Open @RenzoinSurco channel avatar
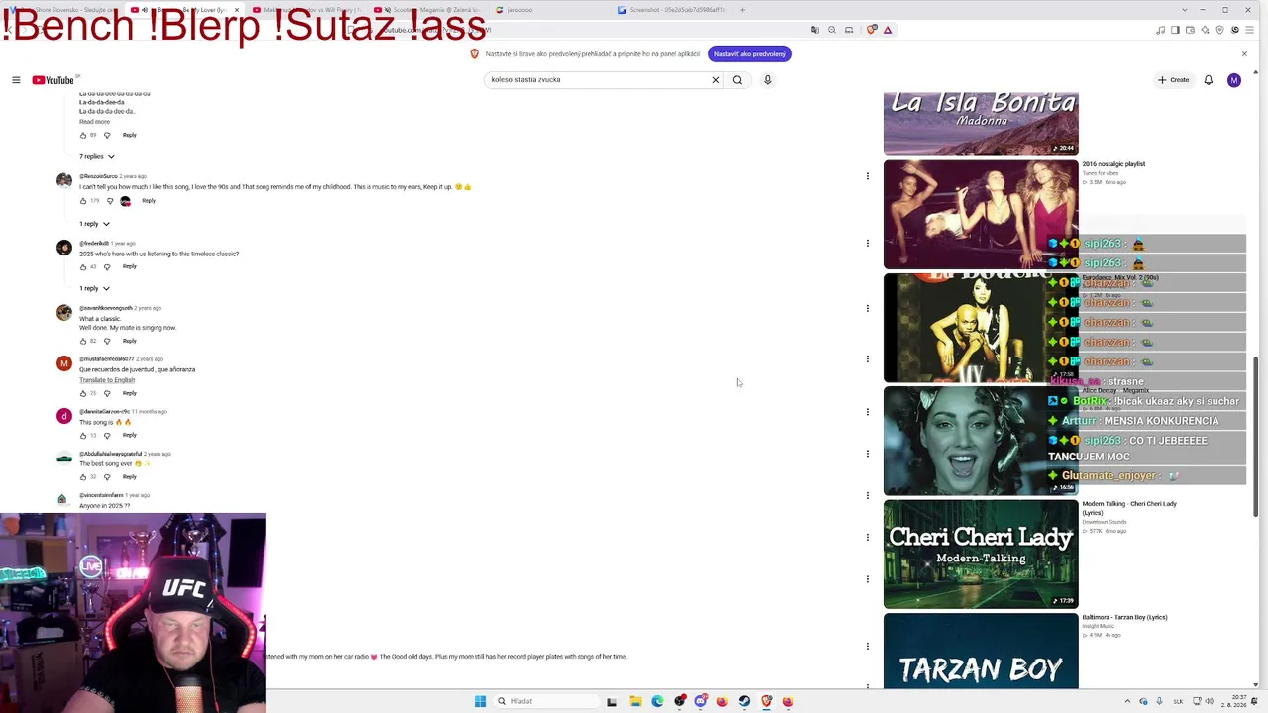 point(64,180)
